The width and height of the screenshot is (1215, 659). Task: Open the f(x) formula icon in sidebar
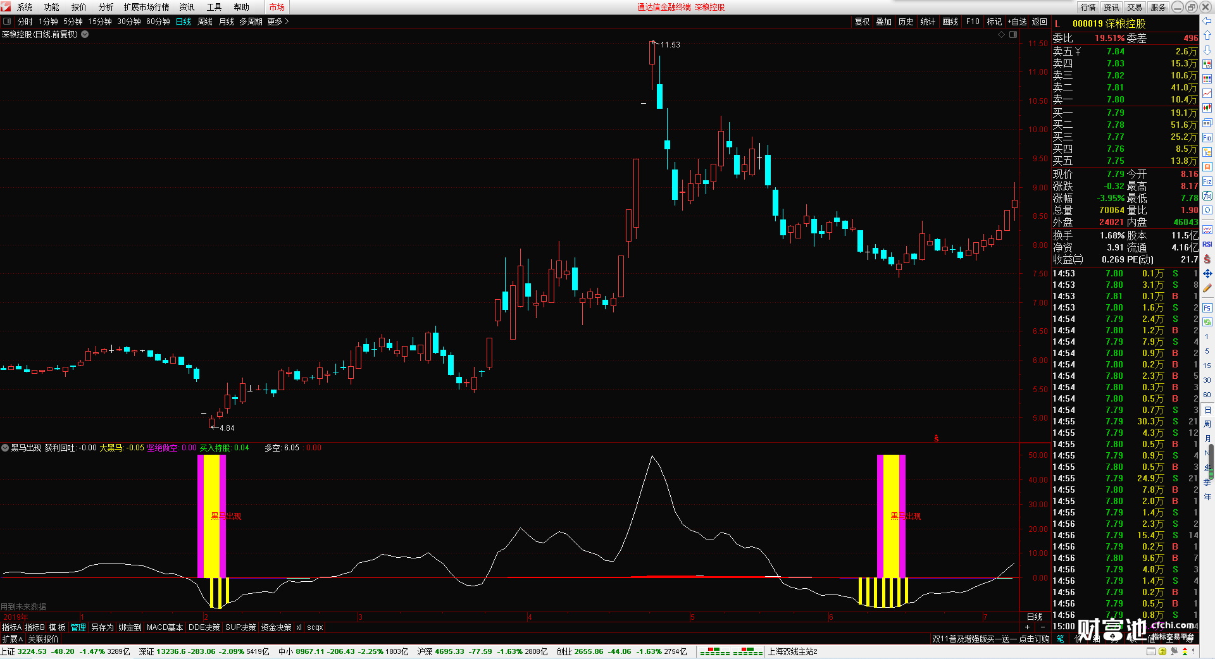pos(1207,196)
